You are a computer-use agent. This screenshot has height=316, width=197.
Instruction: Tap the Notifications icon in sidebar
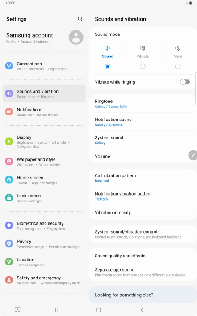tap(9, 111)
